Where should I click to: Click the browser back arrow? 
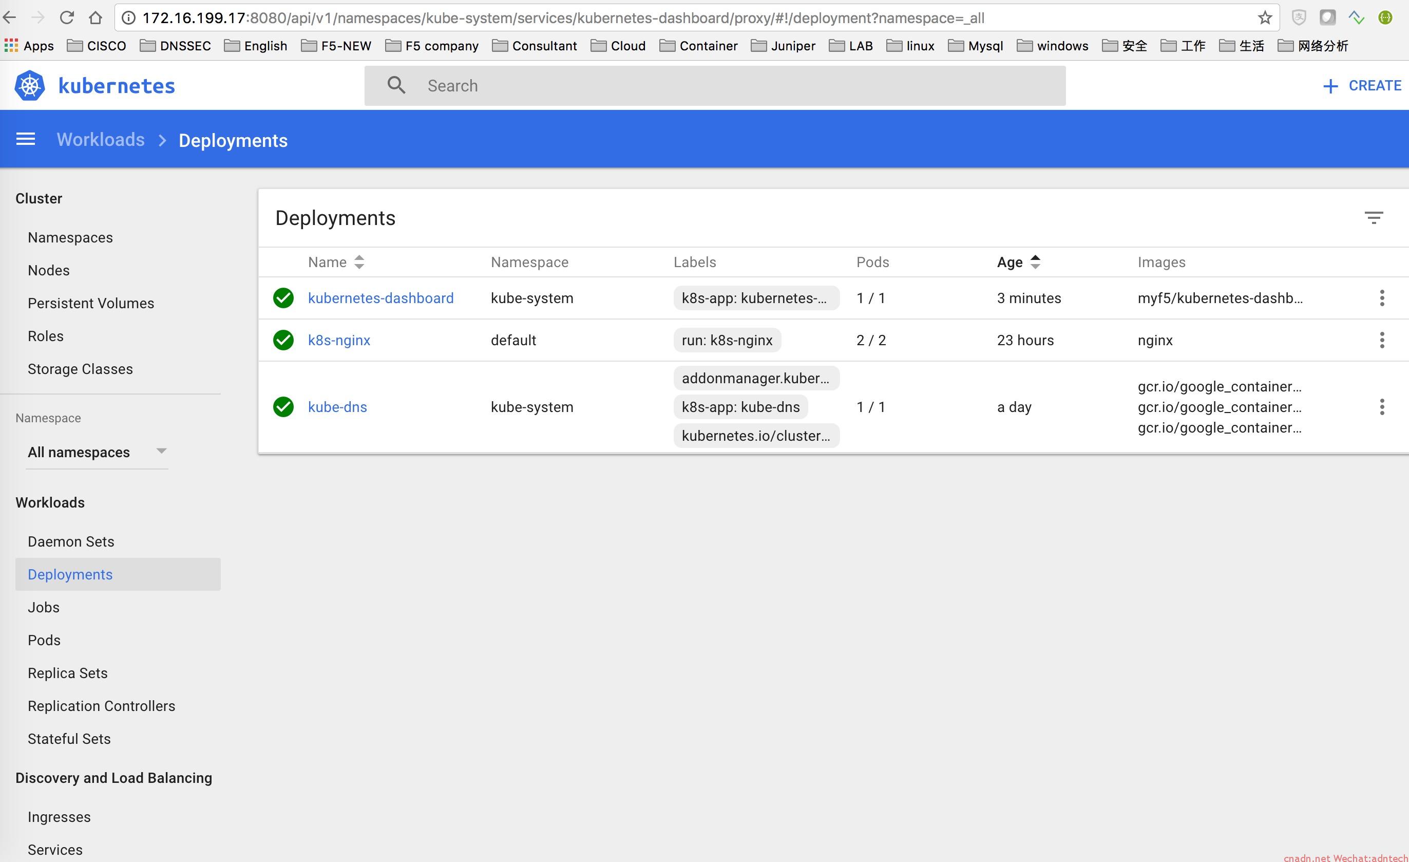pyautogui.click(x=10, y=18)
